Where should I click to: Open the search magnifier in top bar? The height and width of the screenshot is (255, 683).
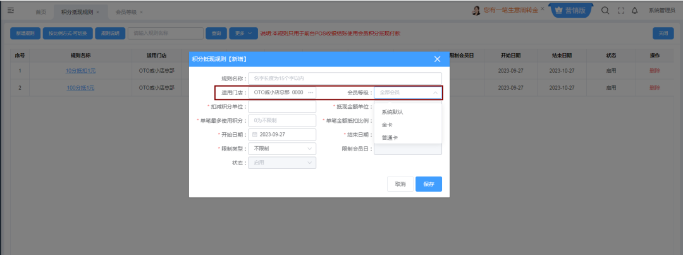tap(605, 11)
